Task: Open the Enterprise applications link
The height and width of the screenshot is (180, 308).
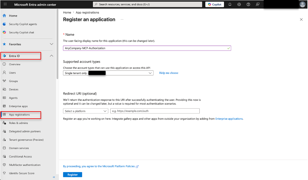Action: click(x=229, y=119)
